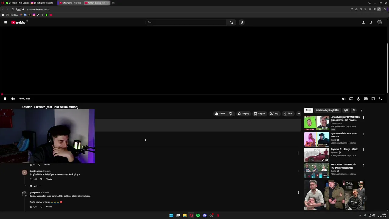Like the comment by @emily-vq4un
This screenshot has width=389, height=219.
(31, 179)
